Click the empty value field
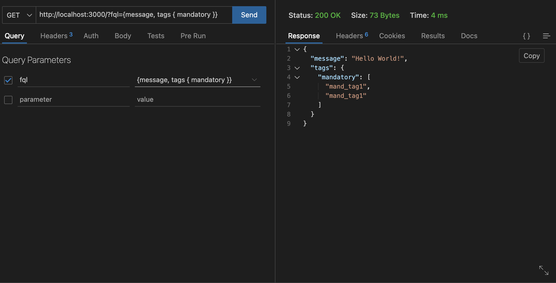This screenshot has width=556, height=283. click(197, 100)
